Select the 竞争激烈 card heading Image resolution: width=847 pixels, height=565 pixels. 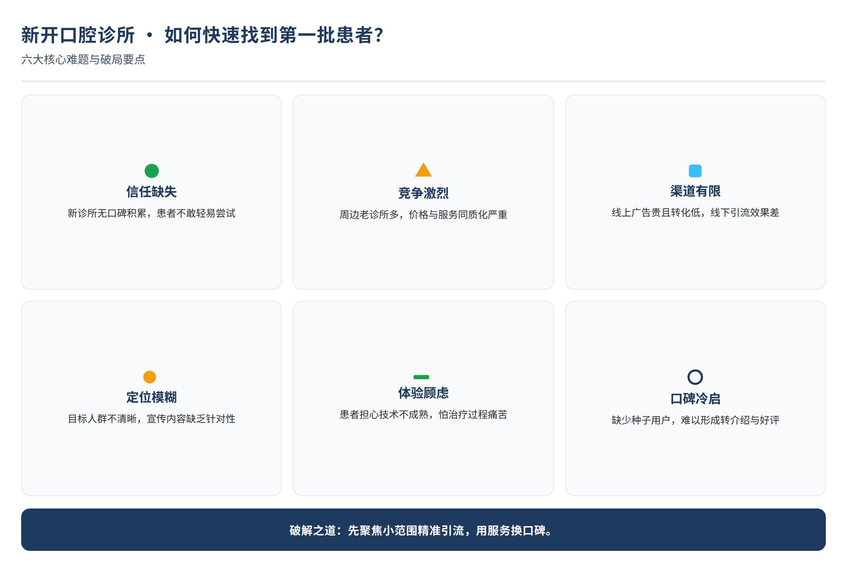click(423, 193)
